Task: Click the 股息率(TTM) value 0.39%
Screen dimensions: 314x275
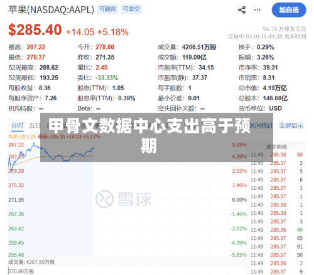Action: tap(127, 98)
